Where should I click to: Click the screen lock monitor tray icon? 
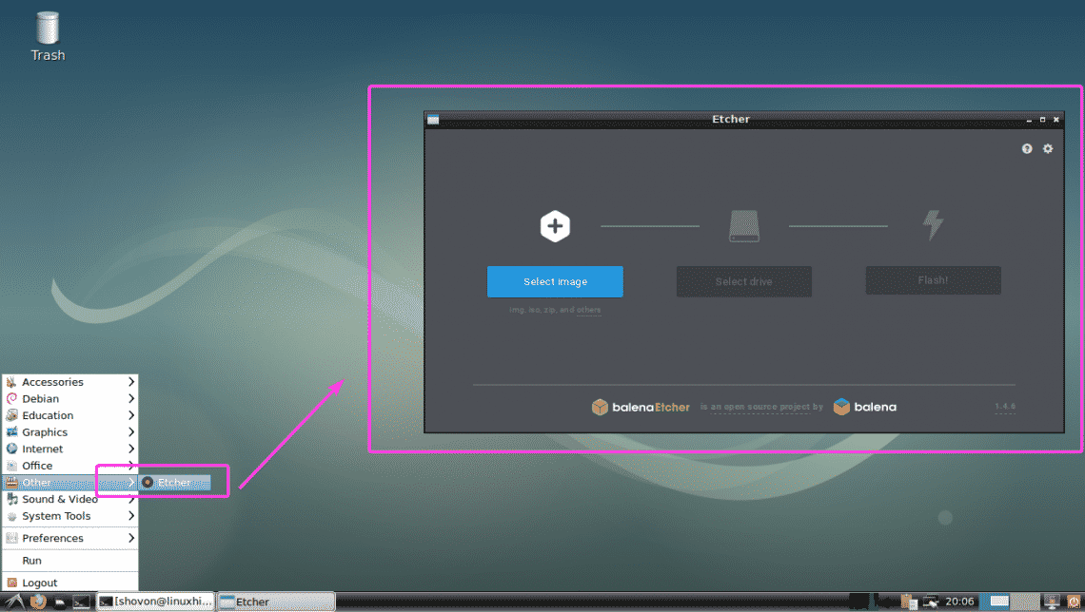pyautogui.click(x=1052, y=602)
